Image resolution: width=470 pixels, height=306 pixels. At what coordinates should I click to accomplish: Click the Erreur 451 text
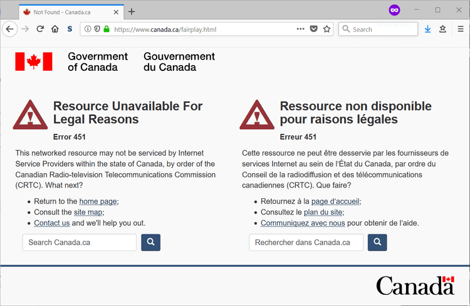[298, 137]
